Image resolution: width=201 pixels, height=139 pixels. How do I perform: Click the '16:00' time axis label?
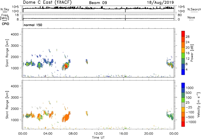coord(123,134)
